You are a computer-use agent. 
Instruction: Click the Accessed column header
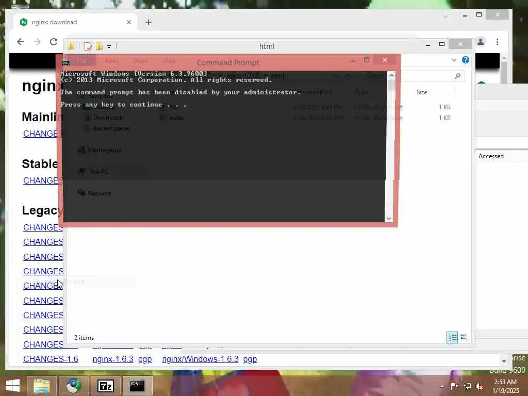491,156
